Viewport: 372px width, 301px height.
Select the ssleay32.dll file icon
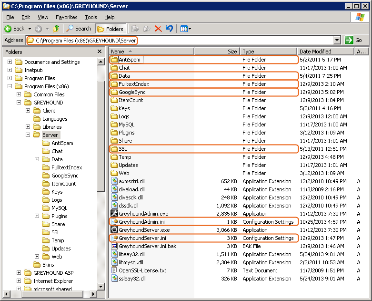115,279
